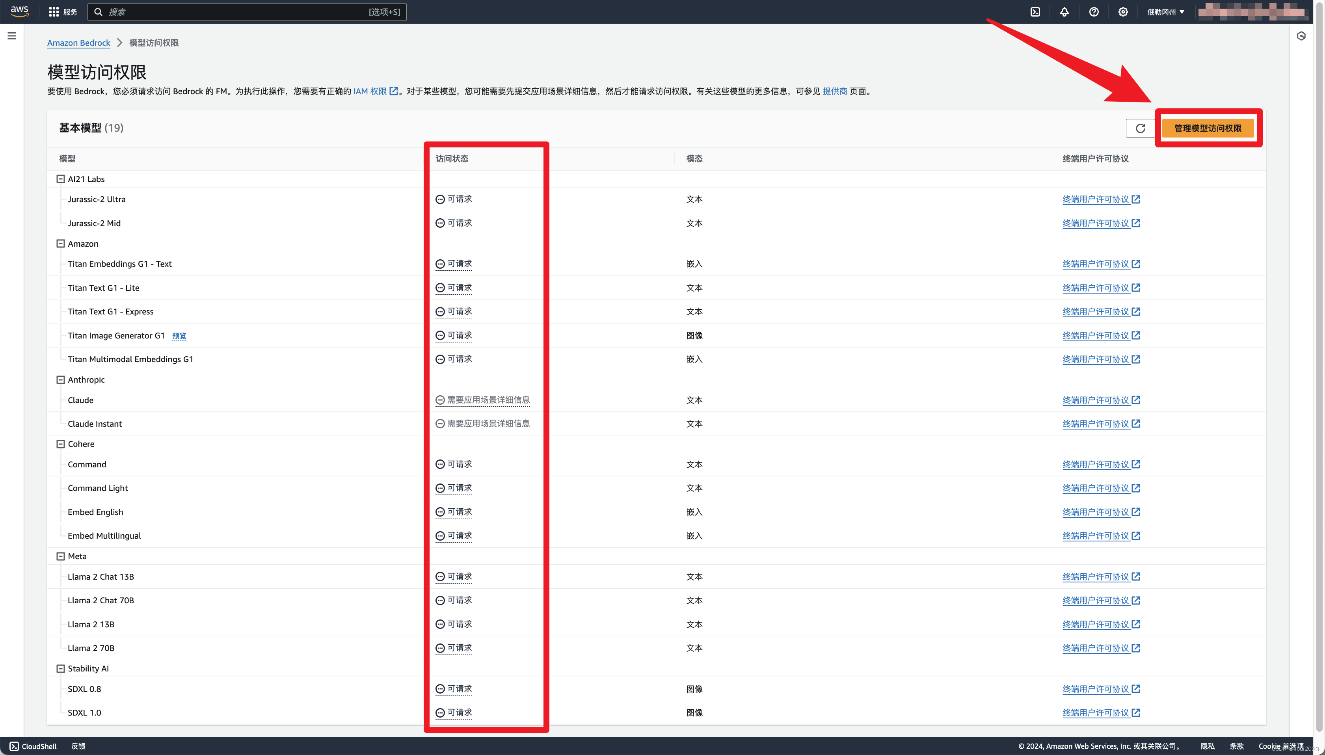Open help question mark icon

(1094, 11)
